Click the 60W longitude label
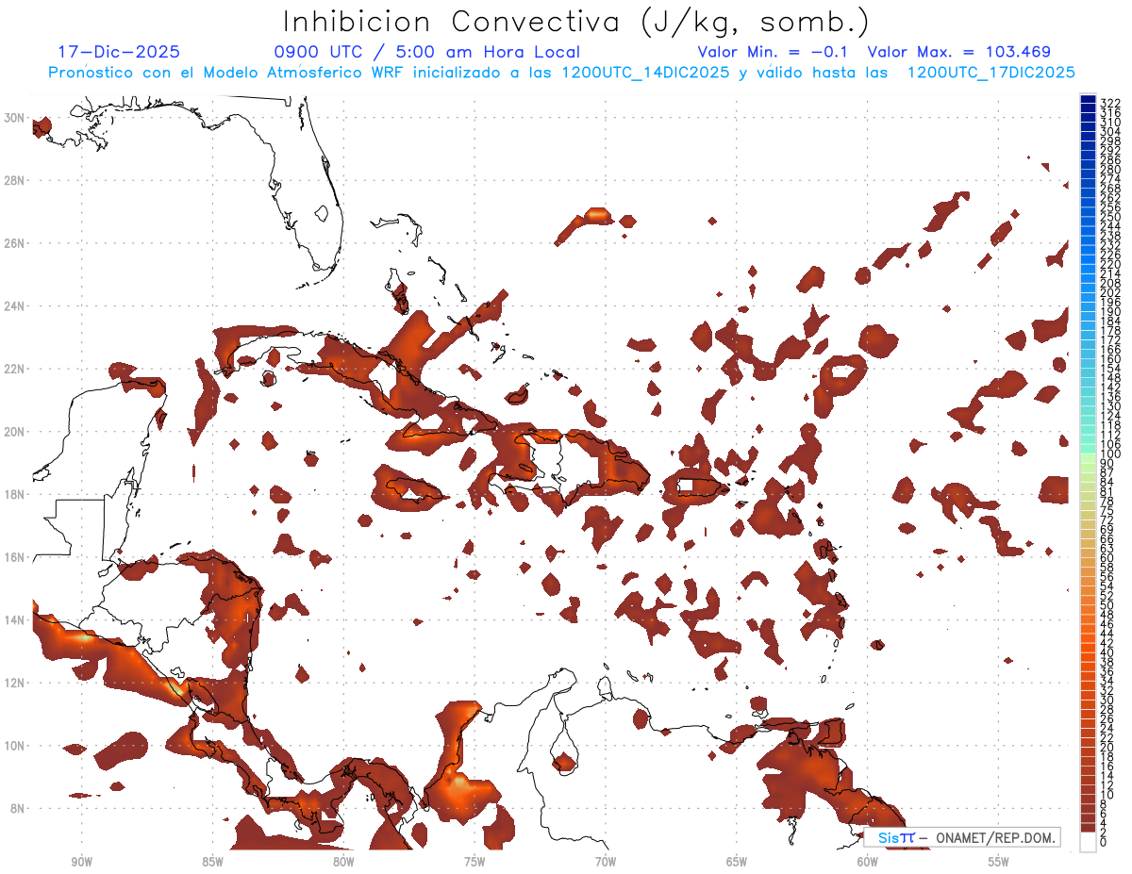Viewport: 1132px width, 874px height. click(868, 862)
